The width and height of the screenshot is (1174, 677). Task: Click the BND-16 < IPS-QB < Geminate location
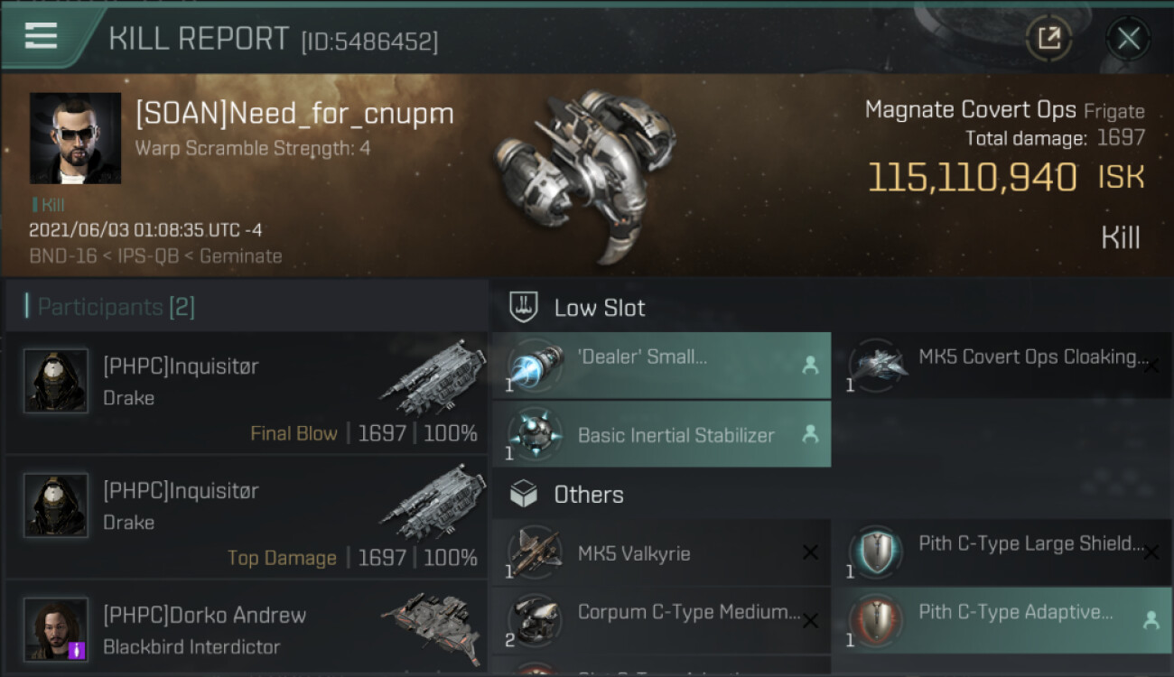click(x=155, y=256)
